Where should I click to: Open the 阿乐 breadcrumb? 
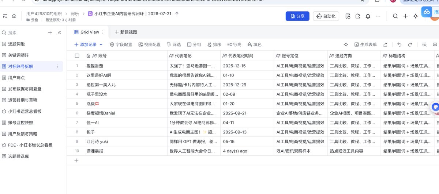(x=75, y=14)
